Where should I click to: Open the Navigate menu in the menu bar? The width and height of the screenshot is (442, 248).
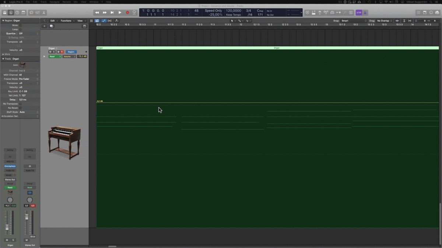tap(54, 1)
